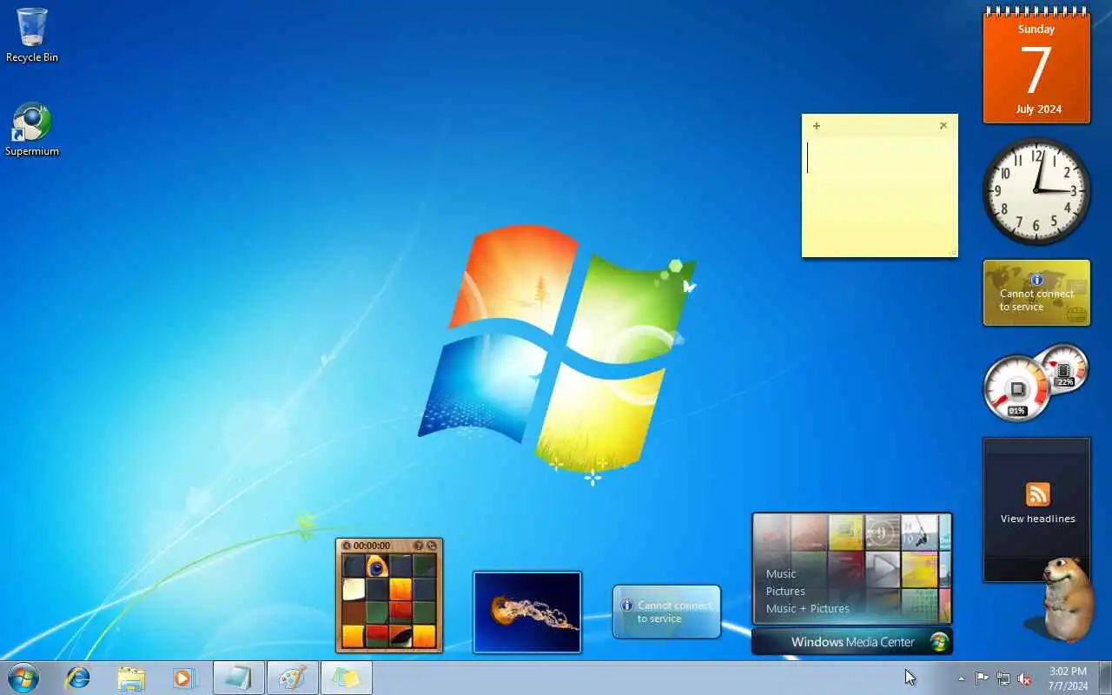Screen dimensions: 1112x695
Task: Launch Windows Media Player from taskbar
Action: pyautogui.click(x=184, y=678)
